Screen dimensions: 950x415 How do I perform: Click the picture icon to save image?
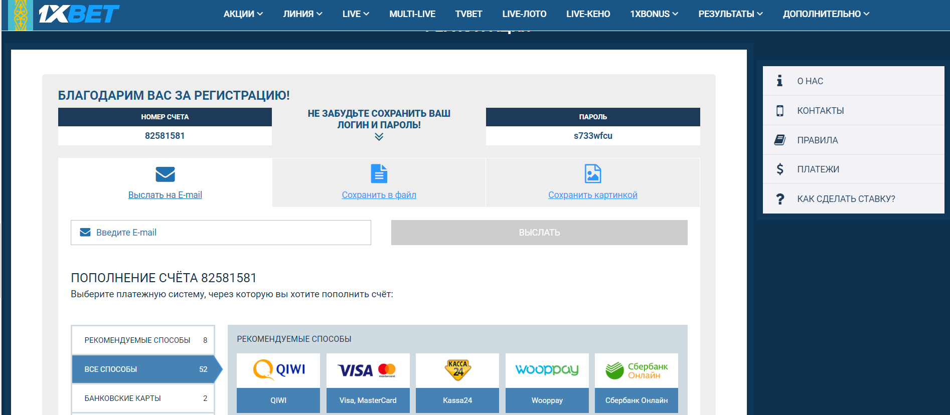[x=592, y=174]
